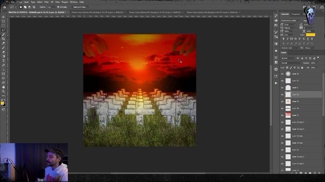Screen dimensions: 325x182
Task: Select the Gradient tool
Action: [x=4, y=56]
